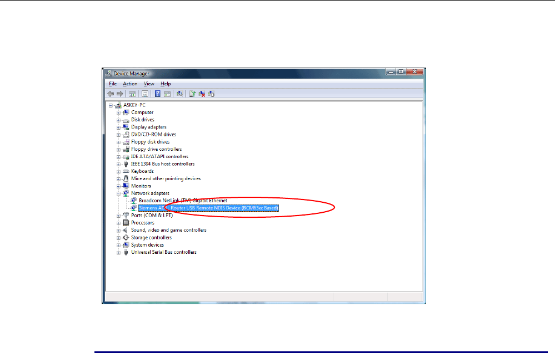Click the Sound, video and game controllers icon

(x=126, y=230)
